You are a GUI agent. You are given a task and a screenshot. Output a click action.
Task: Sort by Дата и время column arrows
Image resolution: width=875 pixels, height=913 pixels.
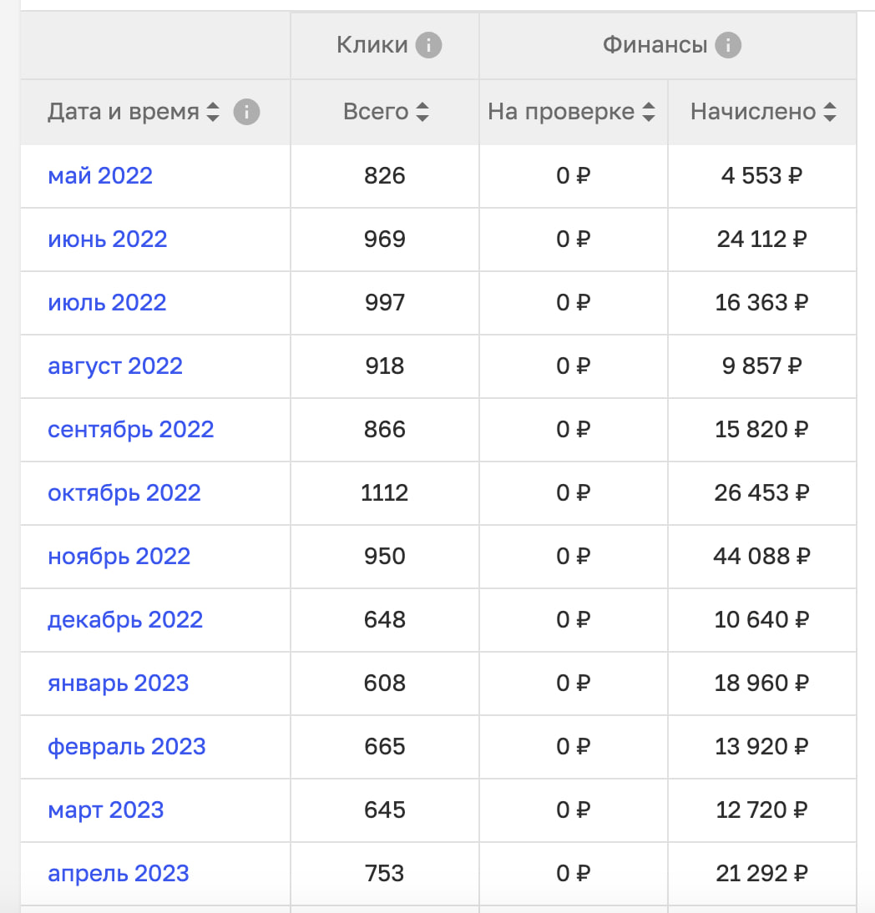point(213,112)
